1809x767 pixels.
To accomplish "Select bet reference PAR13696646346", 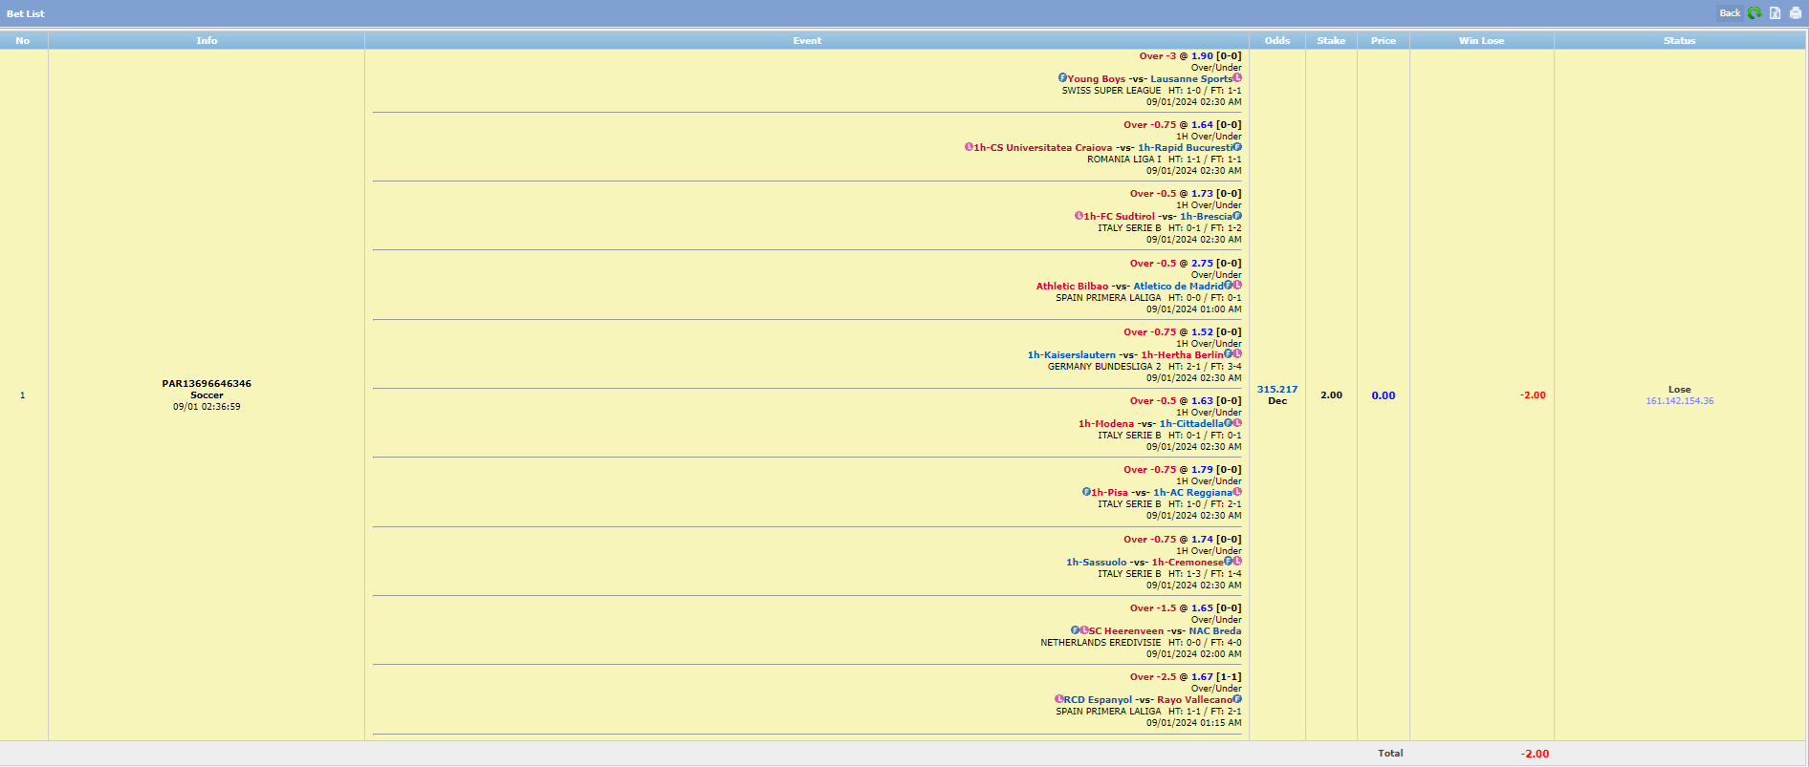I will (207, 383).
